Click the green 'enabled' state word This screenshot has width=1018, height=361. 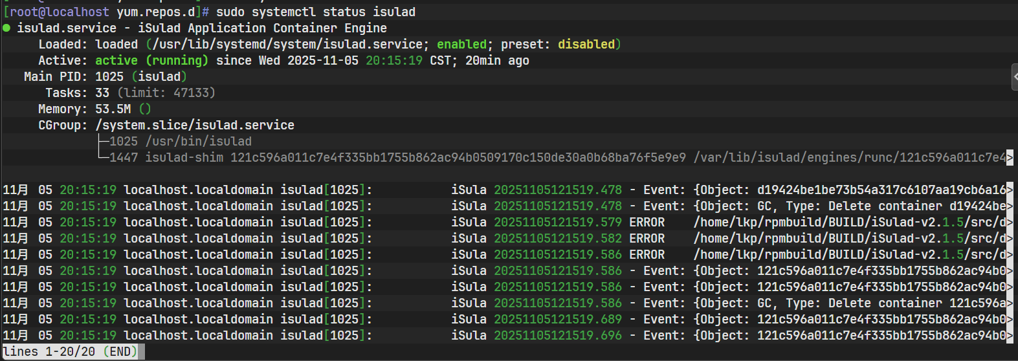point(461,44)
